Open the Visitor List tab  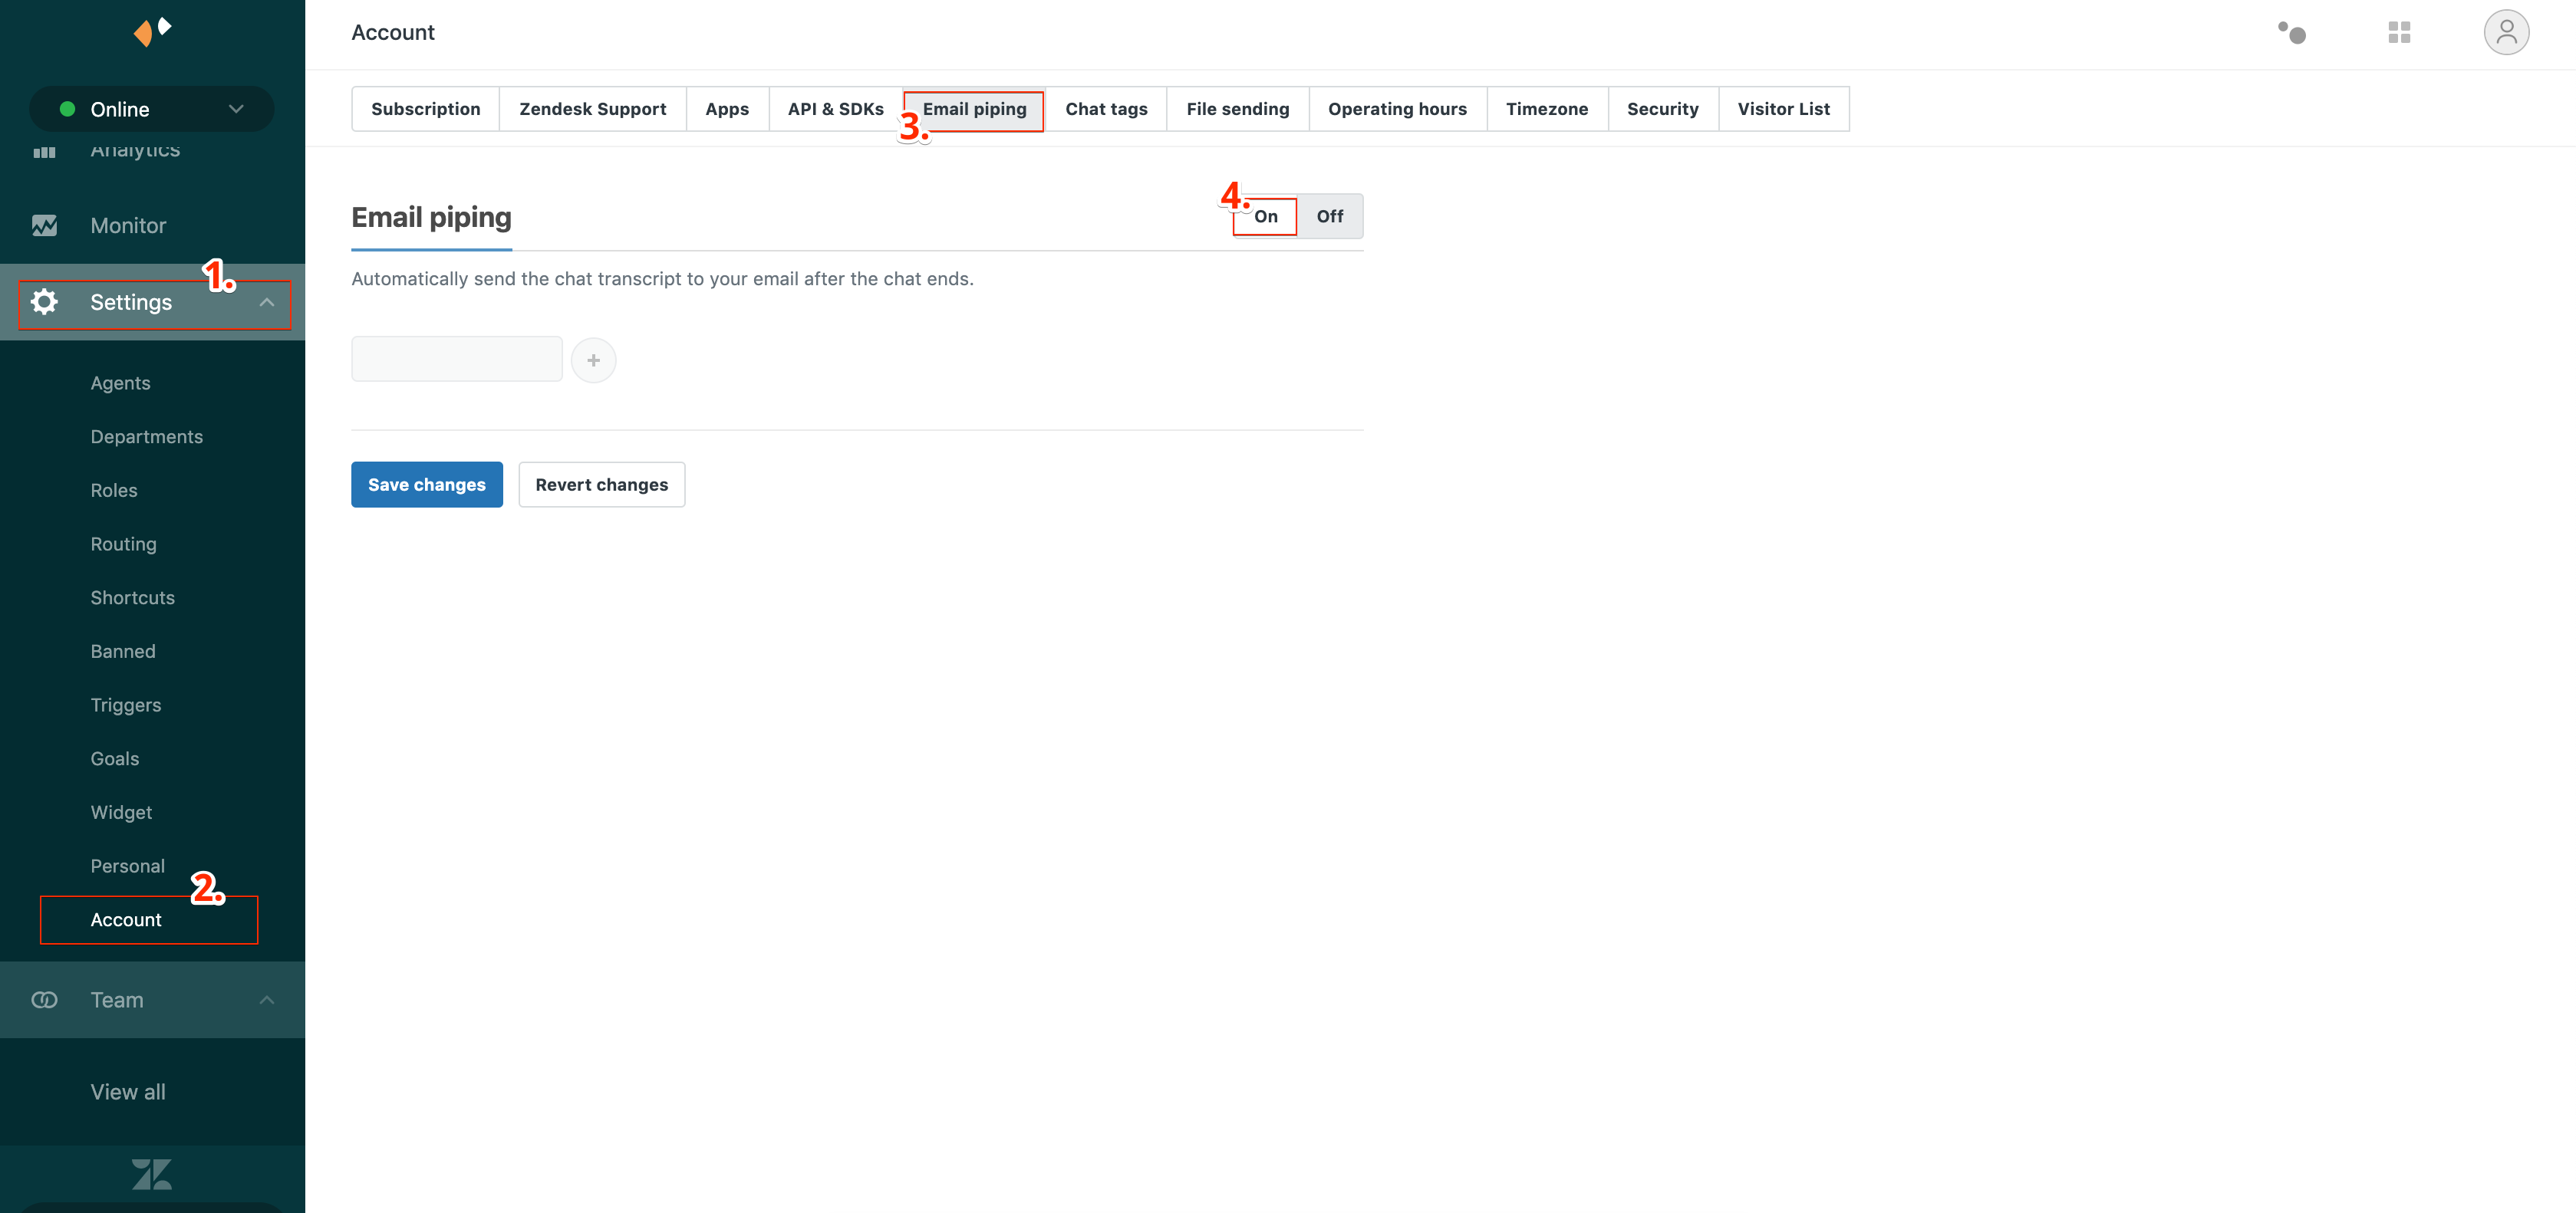(x=1784, y=109)
